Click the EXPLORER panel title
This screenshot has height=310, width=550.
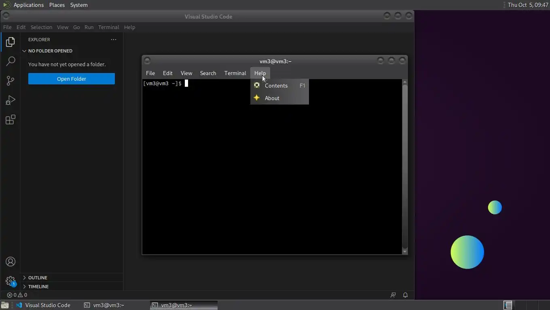[39, 40]
